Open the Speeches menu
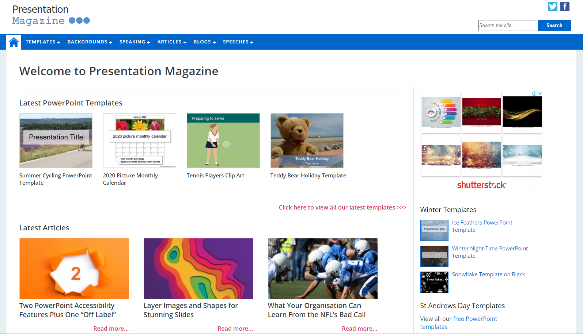583x334 pixels. click(x=238, y=42)
